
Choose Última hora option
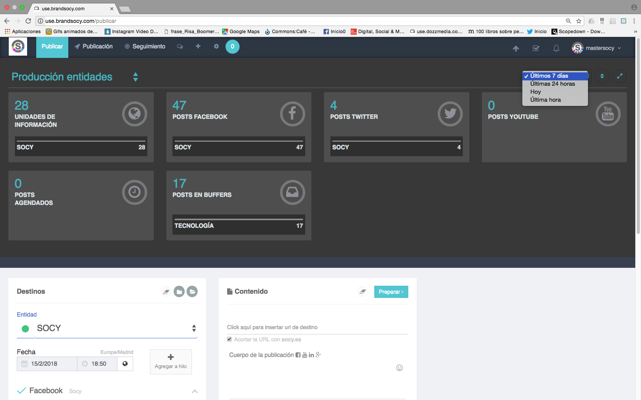pyautogui.click(x=555, y=100)
